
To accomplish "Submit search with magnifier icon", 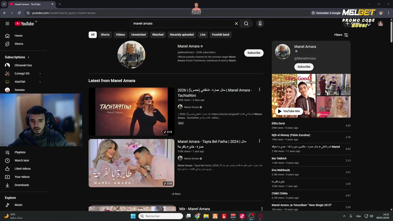I will coord(246,24).
